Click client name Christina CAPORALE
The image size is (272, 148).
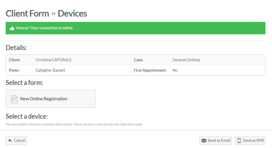(54, 60)
